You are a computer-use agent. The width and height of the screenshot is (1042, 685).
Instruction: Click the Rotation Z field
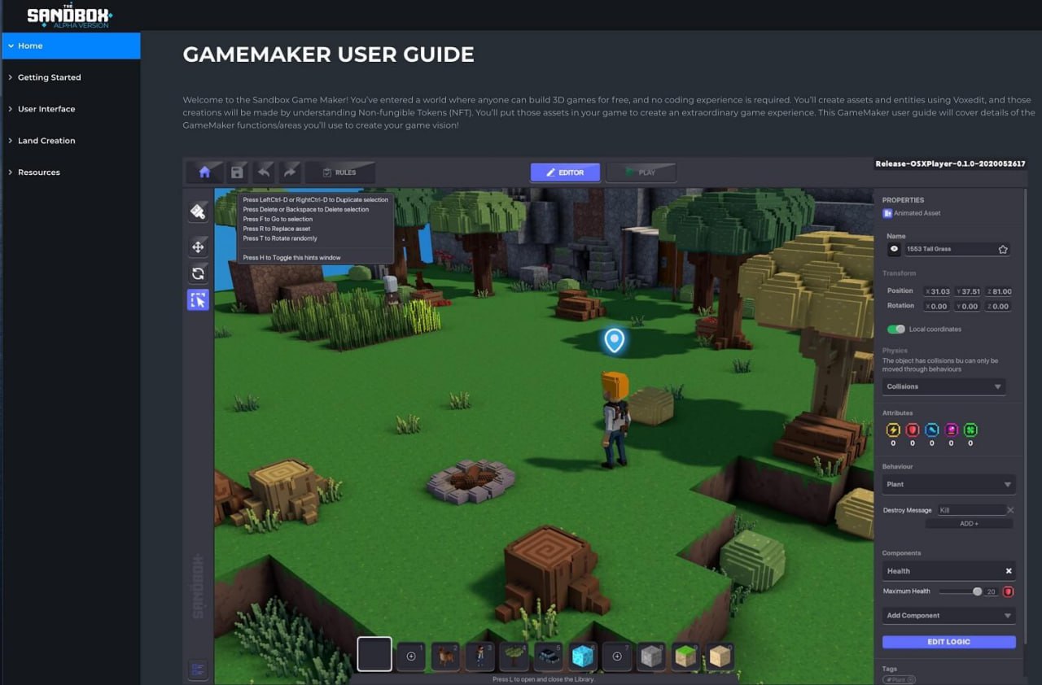coord(999,307)
